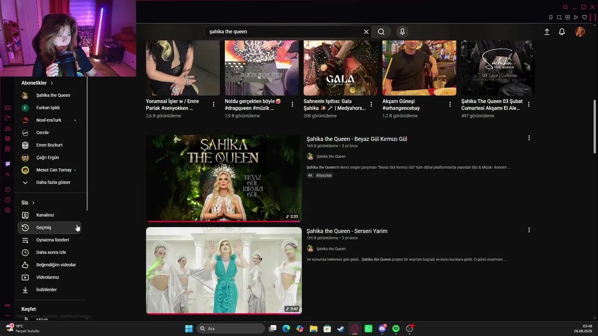
Task: Clear the YouTube search box text
Action: (366, 32)
